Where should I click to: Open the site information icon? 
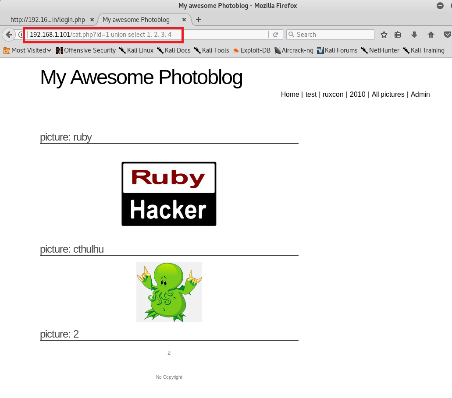point(21,35)
